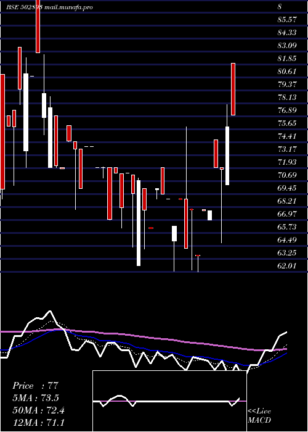
Task: Click the latest red candlestick near 80.61
Action: pyautogui.click(x=233, y=89)
